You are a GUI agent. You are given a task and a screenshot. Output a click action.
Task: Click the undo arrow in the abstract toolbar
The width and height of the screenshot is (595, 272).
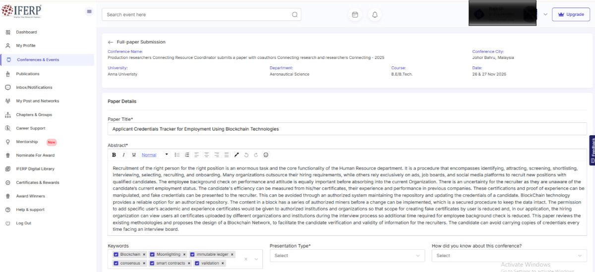pyautogui.click(x=246, y=155)
